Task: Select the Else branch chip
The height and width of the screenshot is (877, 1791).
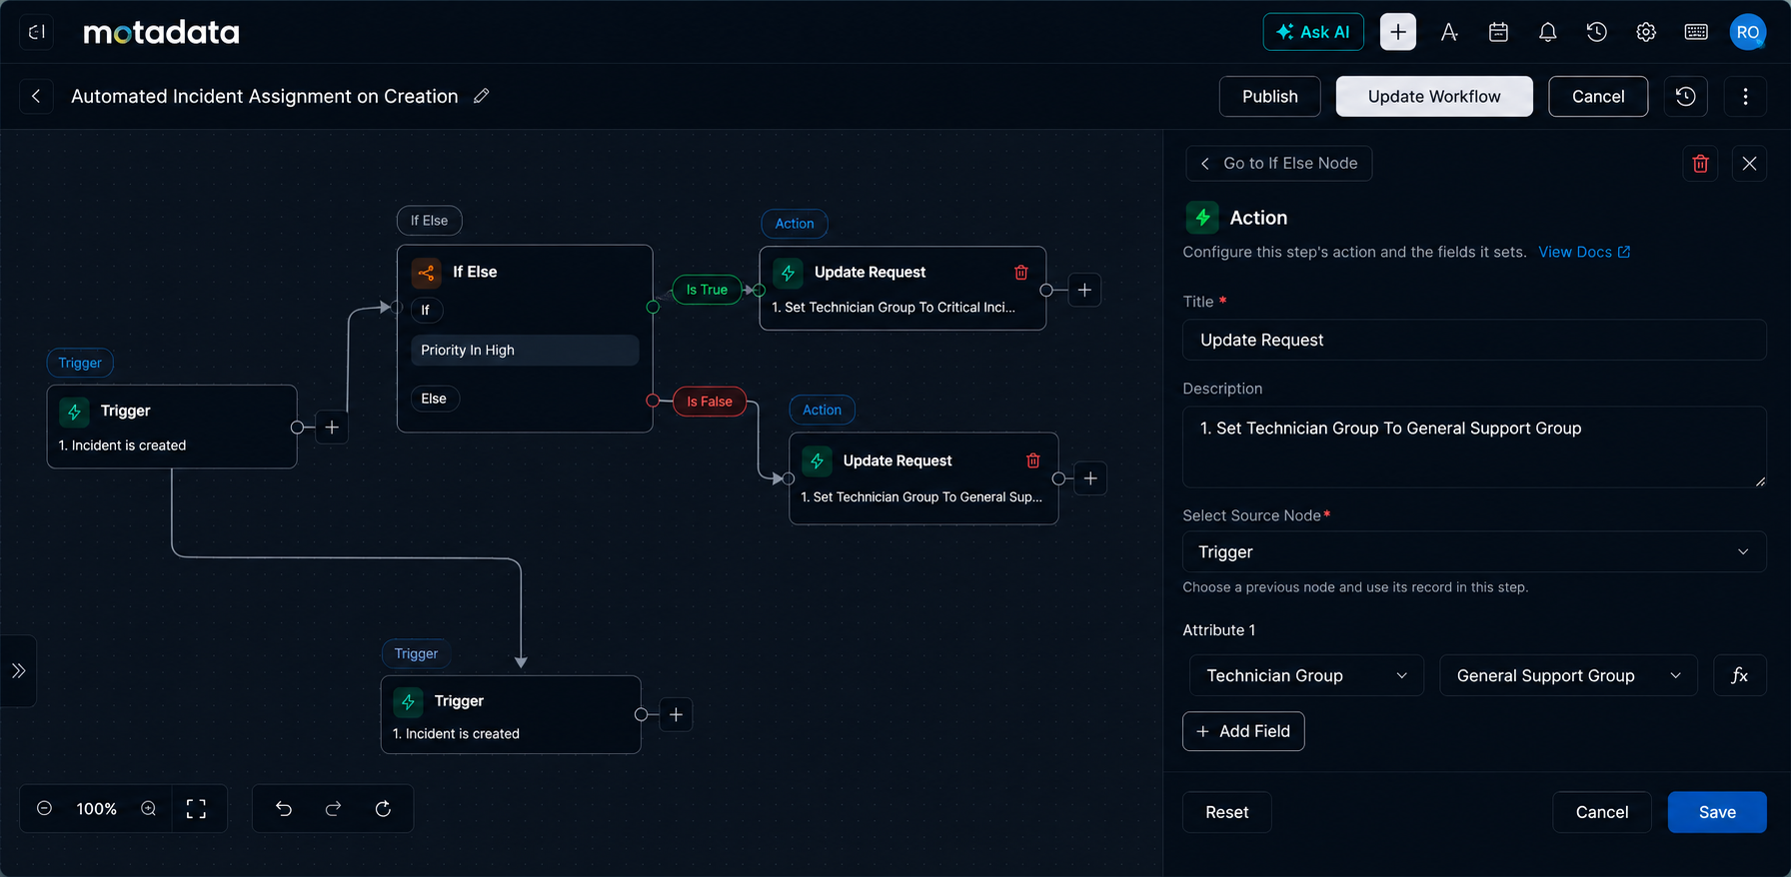Action: [434, 399]
